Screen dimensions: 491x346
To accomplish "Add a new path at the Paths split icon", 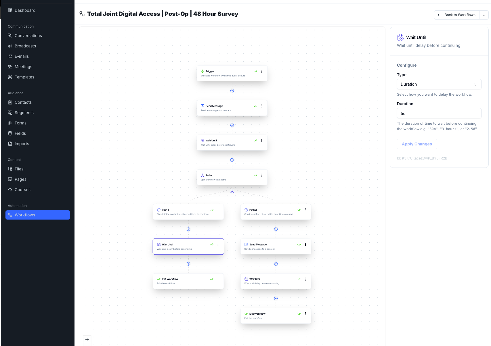I will [x=232, y=191].
